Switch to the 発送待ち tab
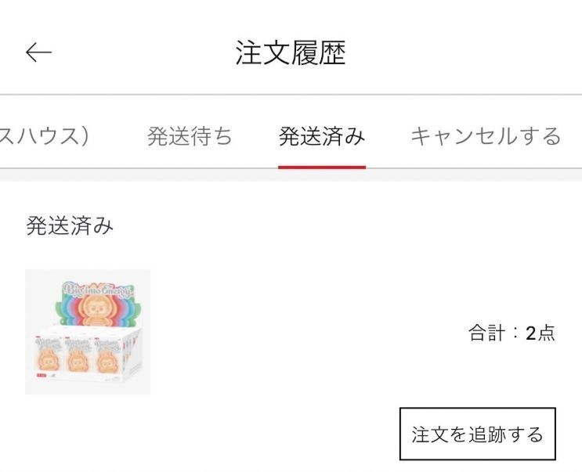This screenshot has height=472, width=582. (x=190, y=136)
